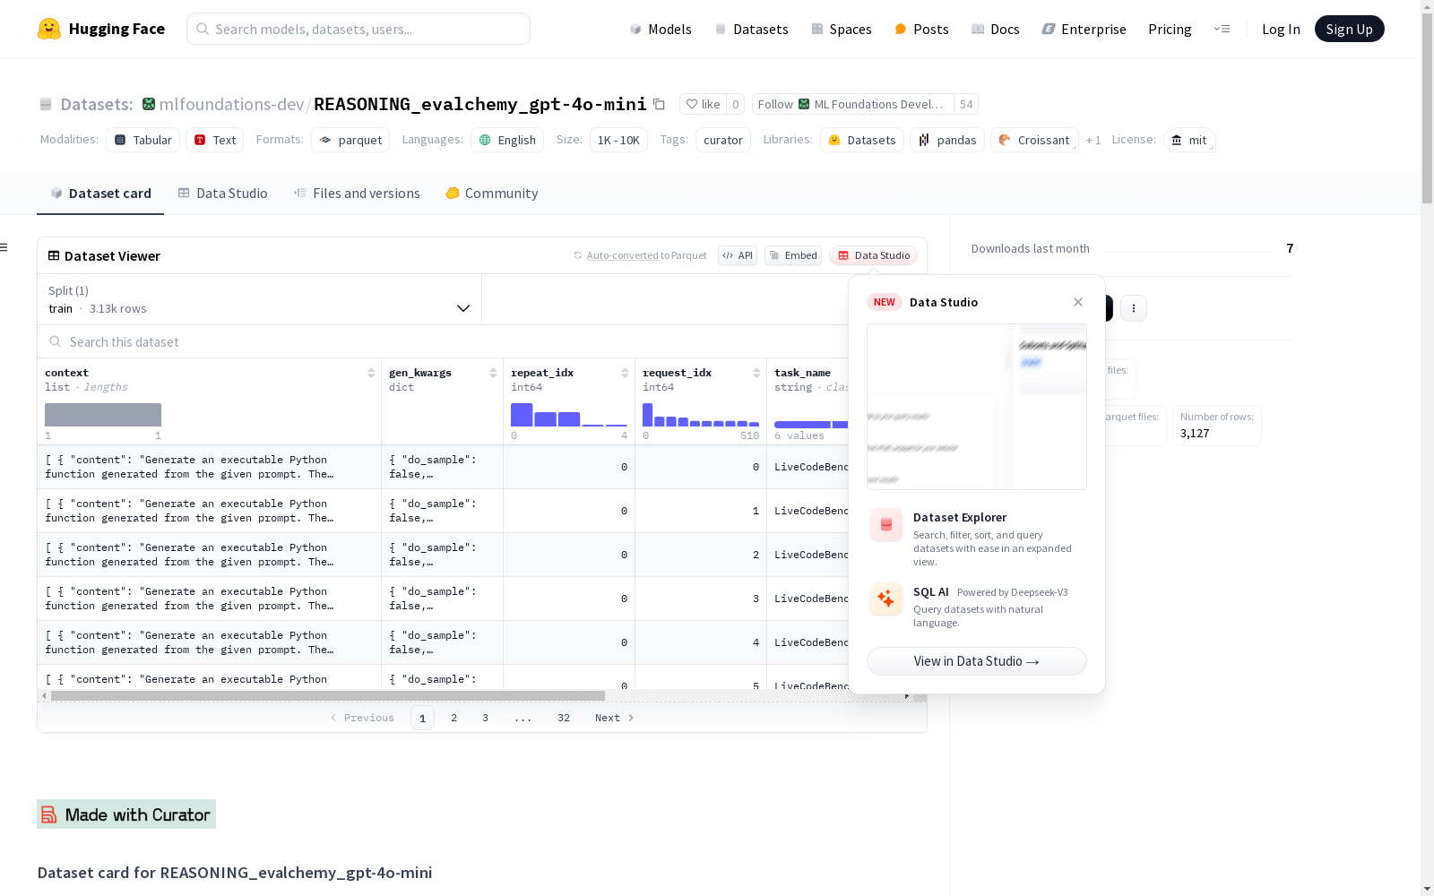The image size is (1434, 896).
Task: Select the Dataset card tab
Action: pos(100,194)
